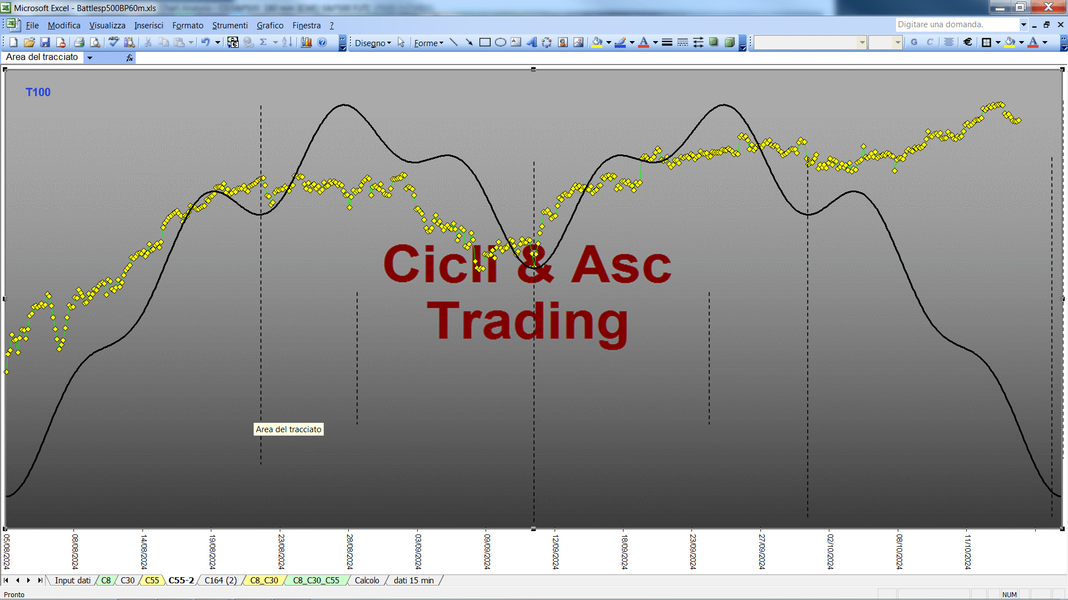Viewport: 1068px width, 600px height.
Task: Click the Cut scissors icon
Action: click(x=148, y=43)
